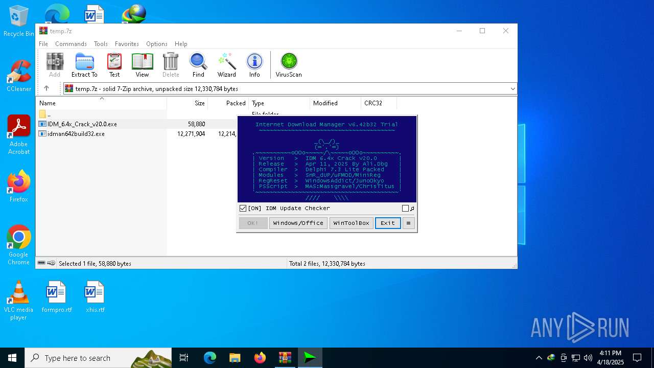
Task: Sort by the Packed column header
Action: 228,103
